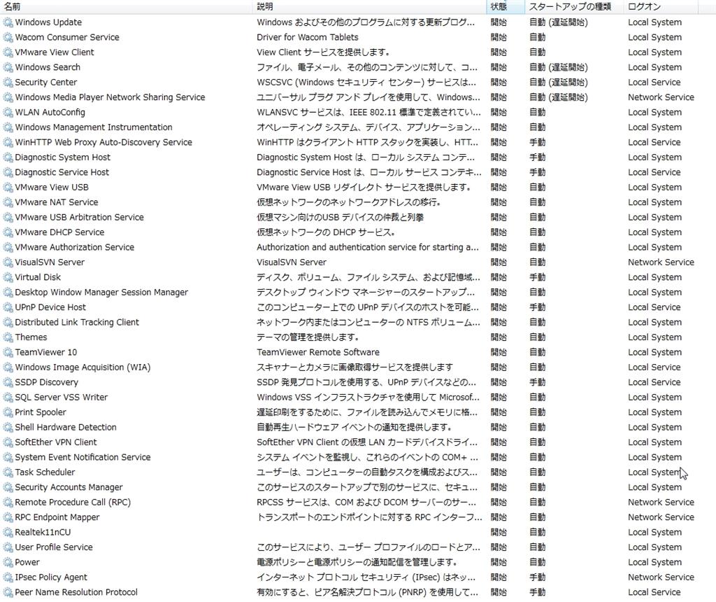Select VMware USB Arbitration Service

pyautogui.click(x=79, y=218)
